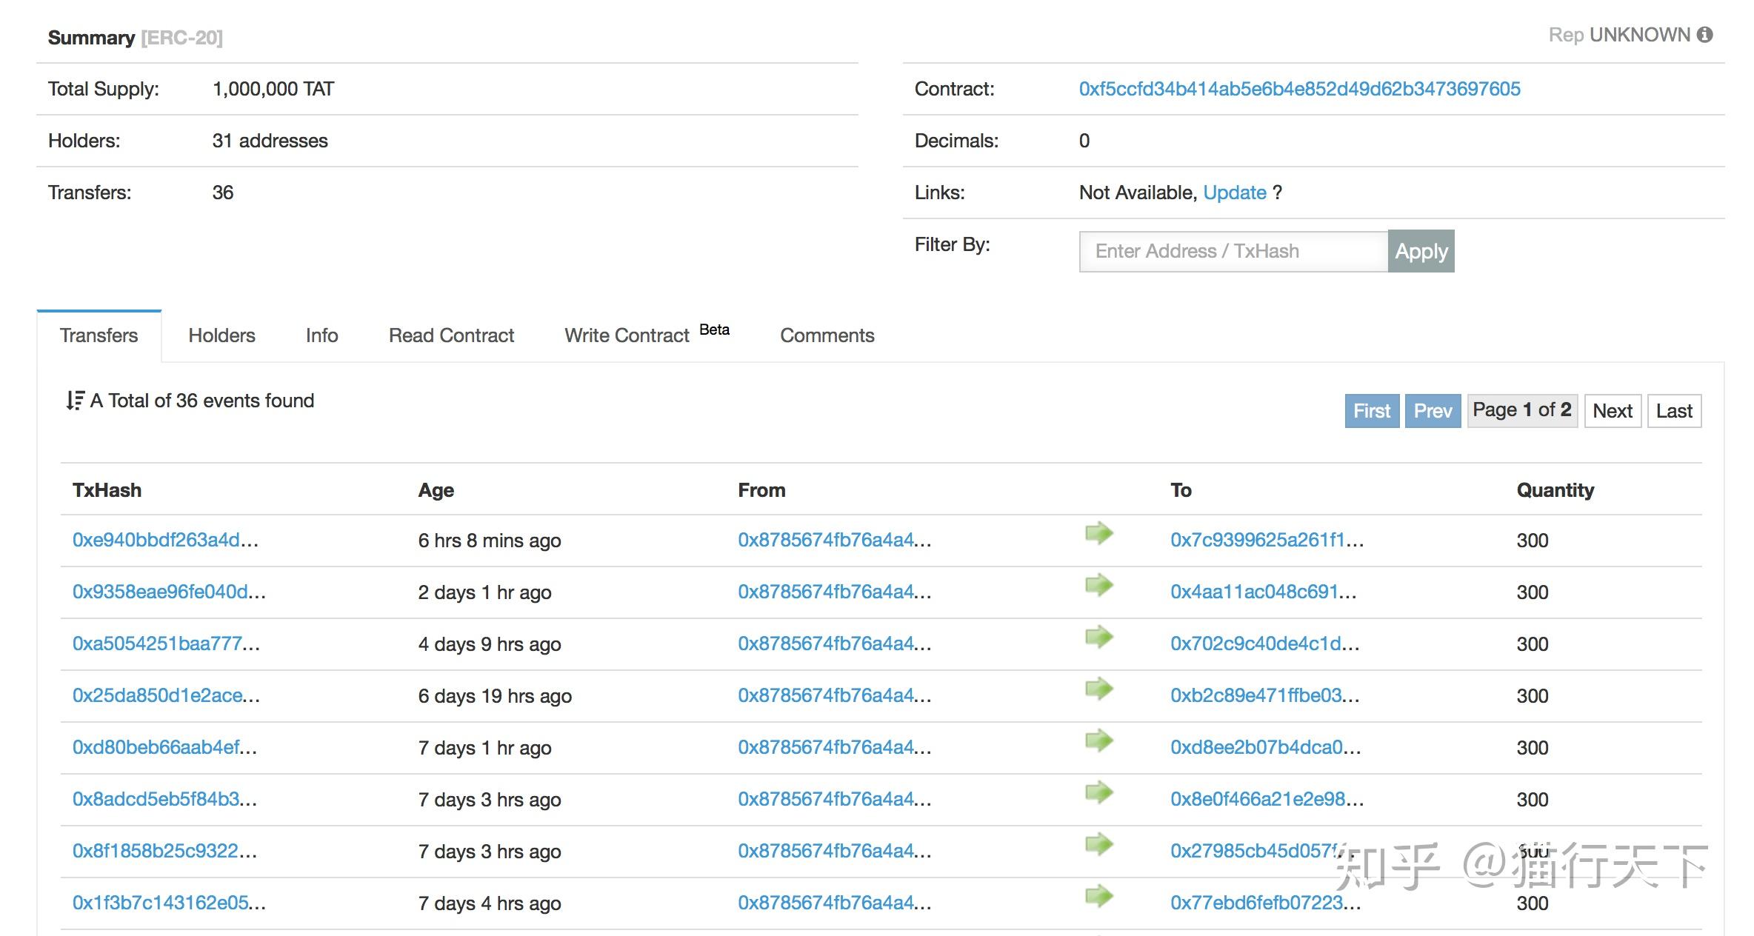Image resolution: width=1754 pixels, height=936 pixels.
Task: Switch to the Holders tab
Action: [x=221, y=335]
